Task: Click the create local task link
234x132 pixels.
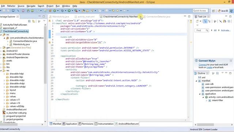Action: (210, 67)
